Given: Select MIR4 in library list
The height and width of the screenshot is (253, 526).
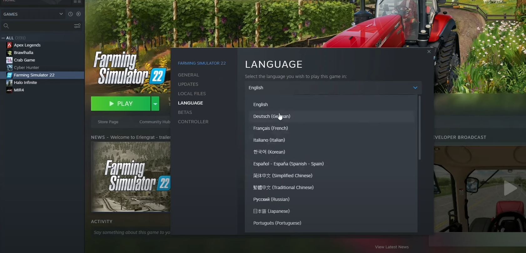Looking at the screenshot, I should pyautogui.click(x=19, y=90).
